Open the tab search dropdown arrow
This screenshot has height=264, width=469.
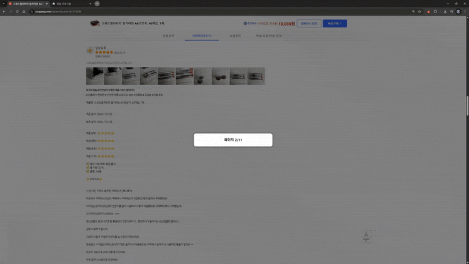[x=4, y=4]
